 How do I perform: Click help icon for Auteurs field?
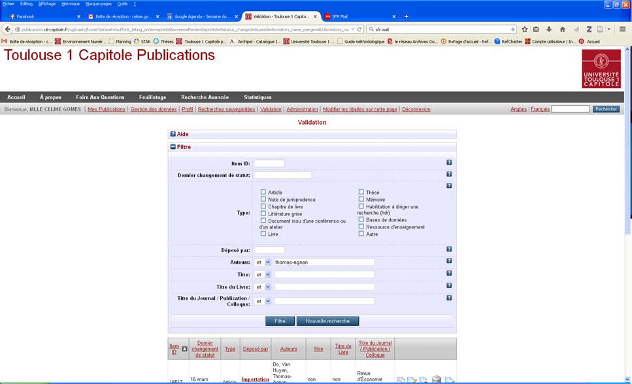(449, 261)
